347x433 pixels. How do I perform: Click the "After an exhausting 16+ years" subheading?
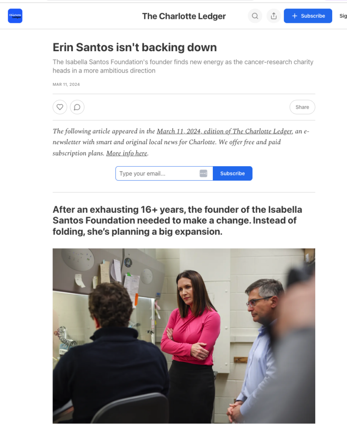pos(177,220)
